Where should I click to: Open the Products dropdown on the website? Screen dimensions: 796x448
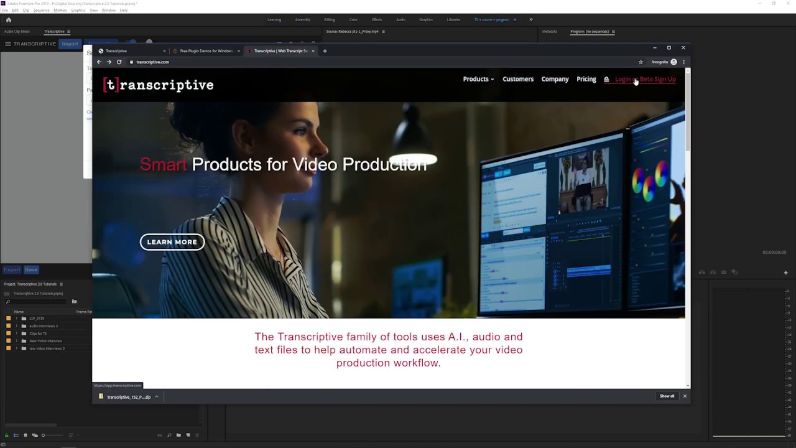[x=478, y=79]
